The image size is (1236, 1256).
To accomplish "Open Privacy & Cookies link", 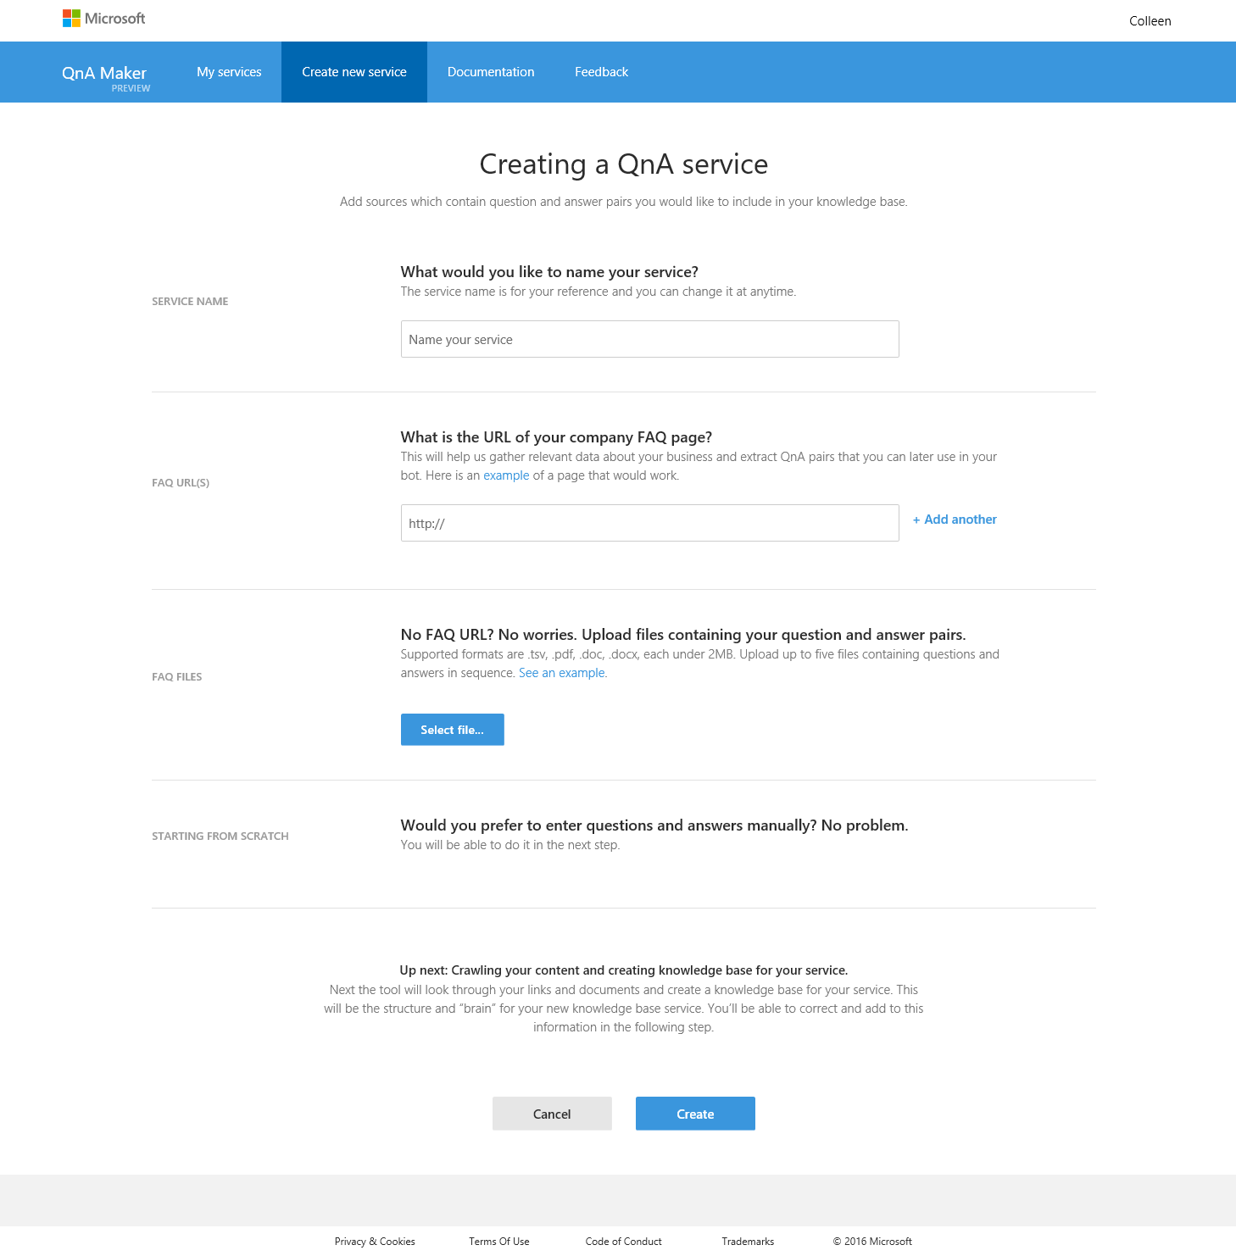I will 375,1242.
